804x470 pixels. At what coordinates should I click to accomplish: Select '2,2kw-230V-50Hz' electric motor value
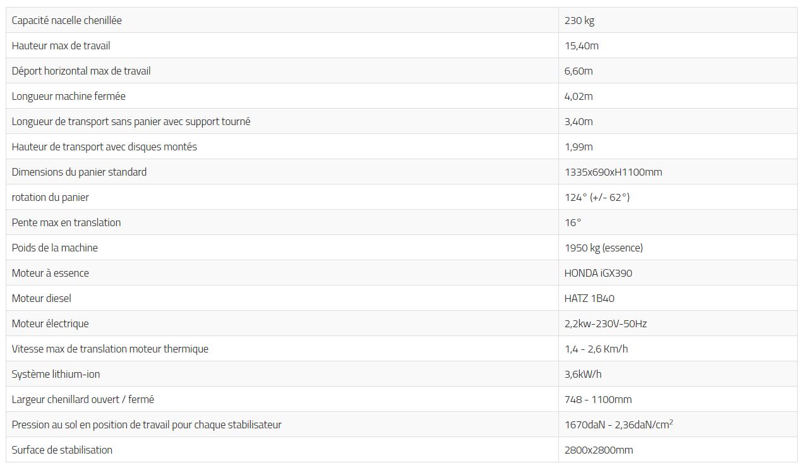(605, 323)
